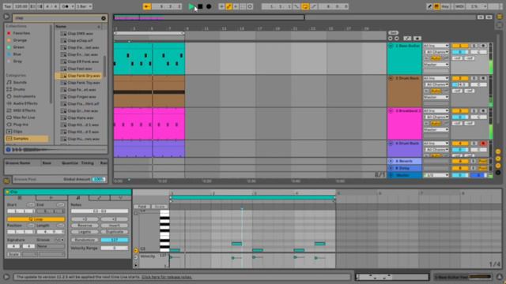Viewport: 506px width, 284px height.
Task: Open Bass Guitar track input type dropdown
Action: (436, 46)
